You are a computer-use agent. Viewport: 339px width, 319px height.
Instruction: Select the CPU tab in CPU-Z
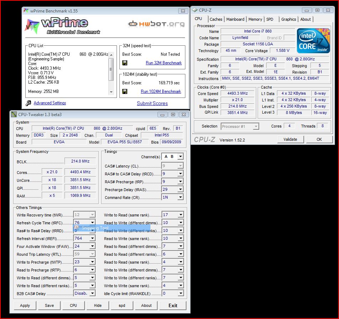coord(198,19)
